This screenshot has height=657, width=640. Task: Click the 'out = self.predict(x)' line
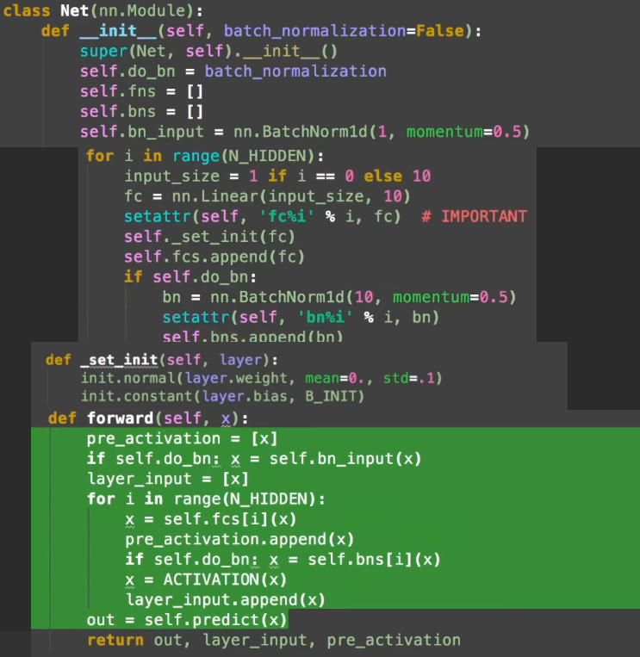coord(187,620)
